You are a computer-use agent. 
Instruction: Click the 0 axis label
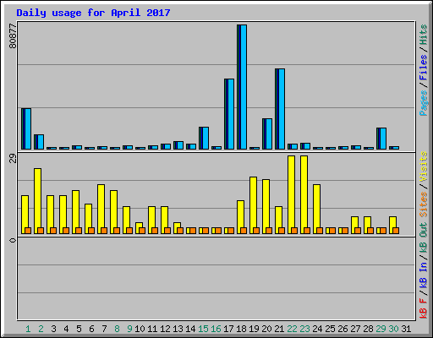[x=13, y=240]
